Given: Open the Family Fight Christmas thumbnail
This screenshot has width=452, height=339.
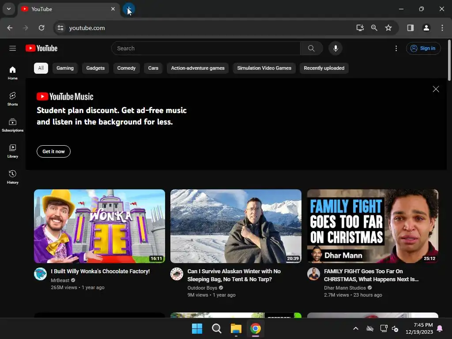Looking at the screenshot, I should coord(373,226).
